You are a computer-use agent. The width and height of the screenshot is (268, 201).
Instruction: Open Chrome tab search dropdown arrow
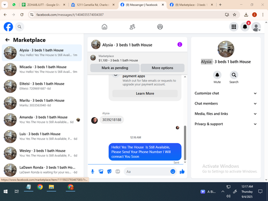tap(5, 5)
